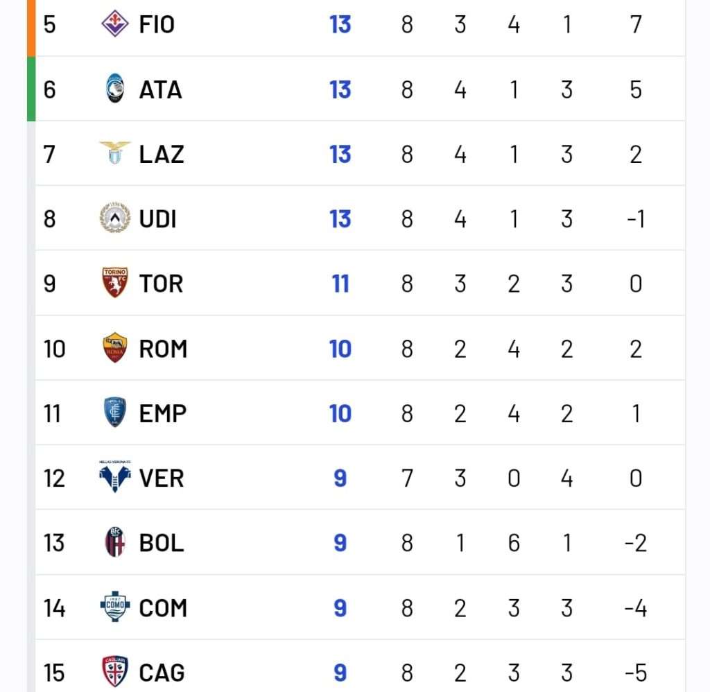Select the LAZ team name
Screen dimensions: 710x692
[x=162, y=154]
